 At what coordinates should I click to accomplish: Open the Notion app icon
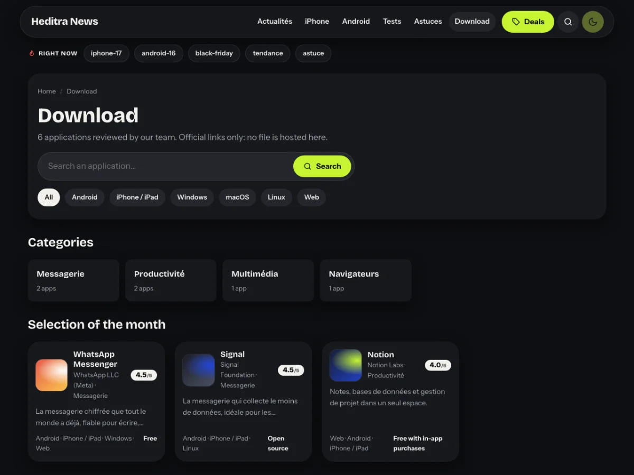(x=346, y=365)
